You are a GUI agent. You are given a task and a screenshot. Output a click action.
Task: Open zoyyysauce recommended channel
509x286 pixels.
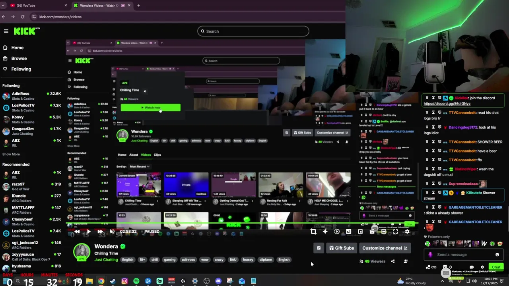(x=31, y=257)
